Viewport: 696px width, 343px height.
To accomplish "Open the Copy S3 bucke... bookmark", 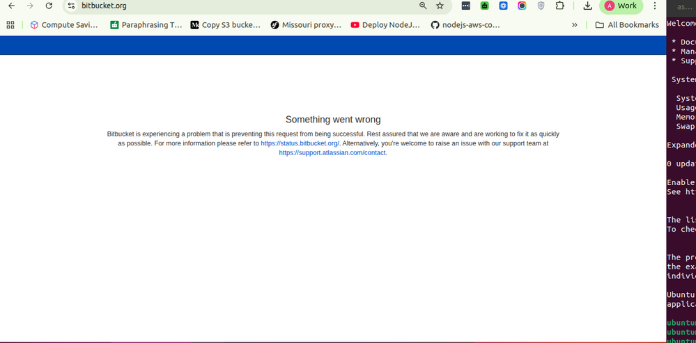I will click(226, 25).
